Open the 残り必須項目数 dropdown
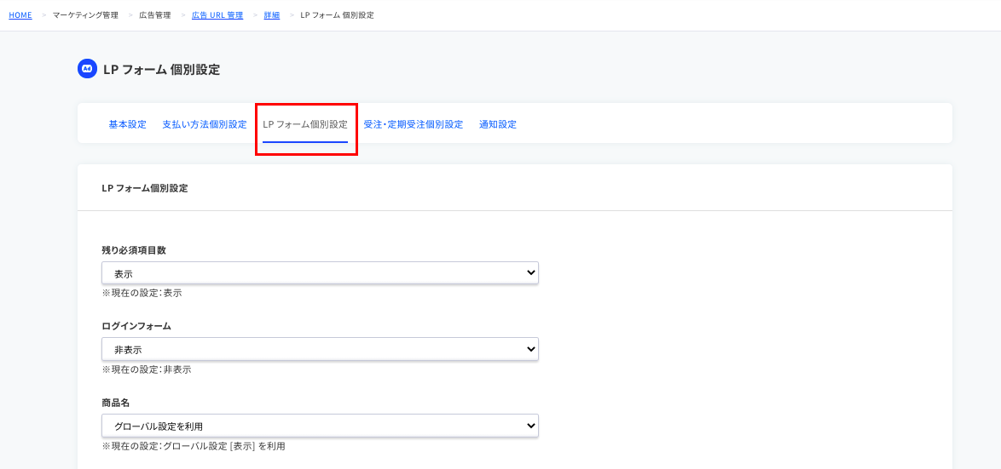 click(x=320, y=272)
